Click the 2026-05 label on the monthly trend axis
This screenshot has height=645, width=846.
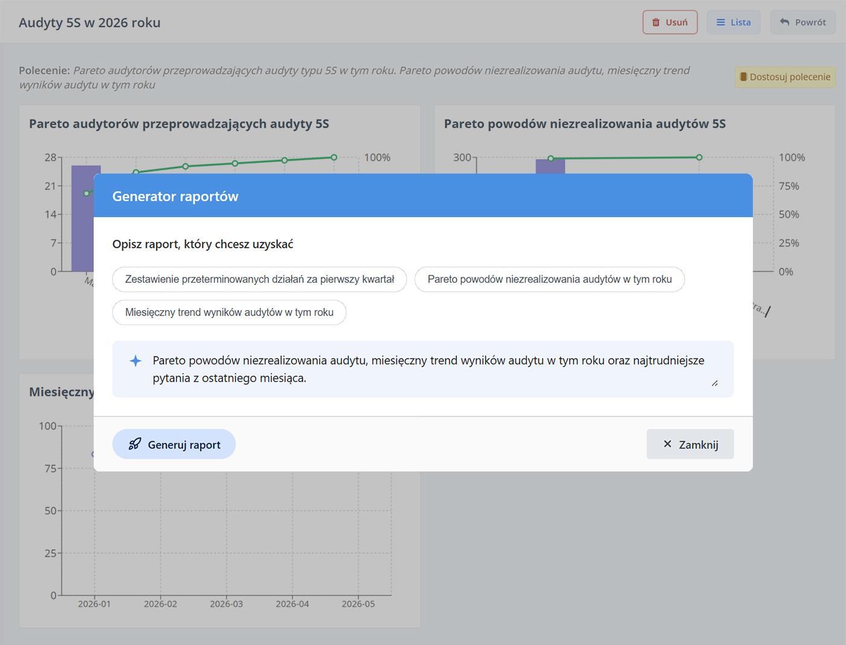(358, 604)
